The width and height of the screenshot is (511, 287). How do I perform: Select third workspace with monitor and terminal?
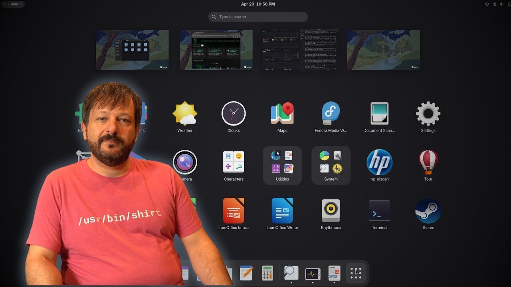(x=300, y=50)
